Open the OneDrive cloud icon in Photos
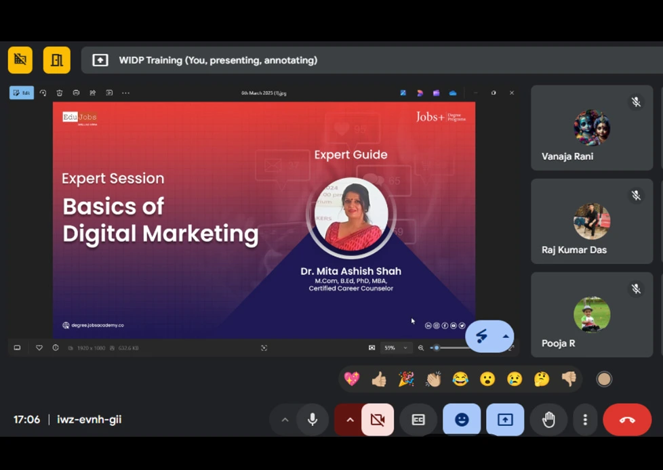 point(453,93)
